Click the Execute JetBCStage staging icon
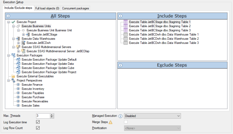Screen dimensions: 233x134 pyautogui.click(x=28, y=35)
